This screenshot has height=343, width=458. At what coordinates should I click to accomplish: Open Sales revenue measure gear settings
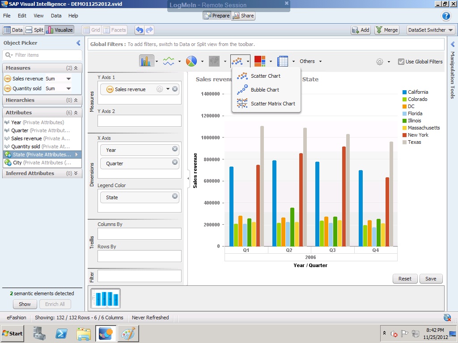click(160, 89)
